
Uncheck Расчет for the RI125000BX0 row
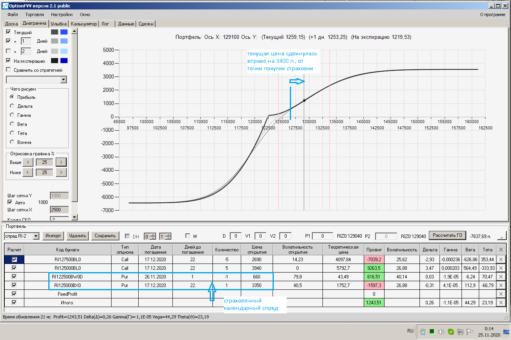point(15,285)
